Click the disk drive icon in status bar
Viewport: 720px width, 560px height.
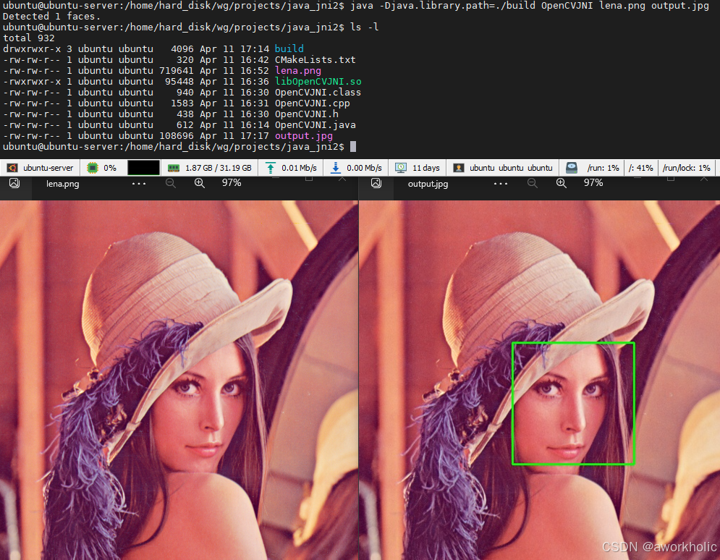[571, 168]
